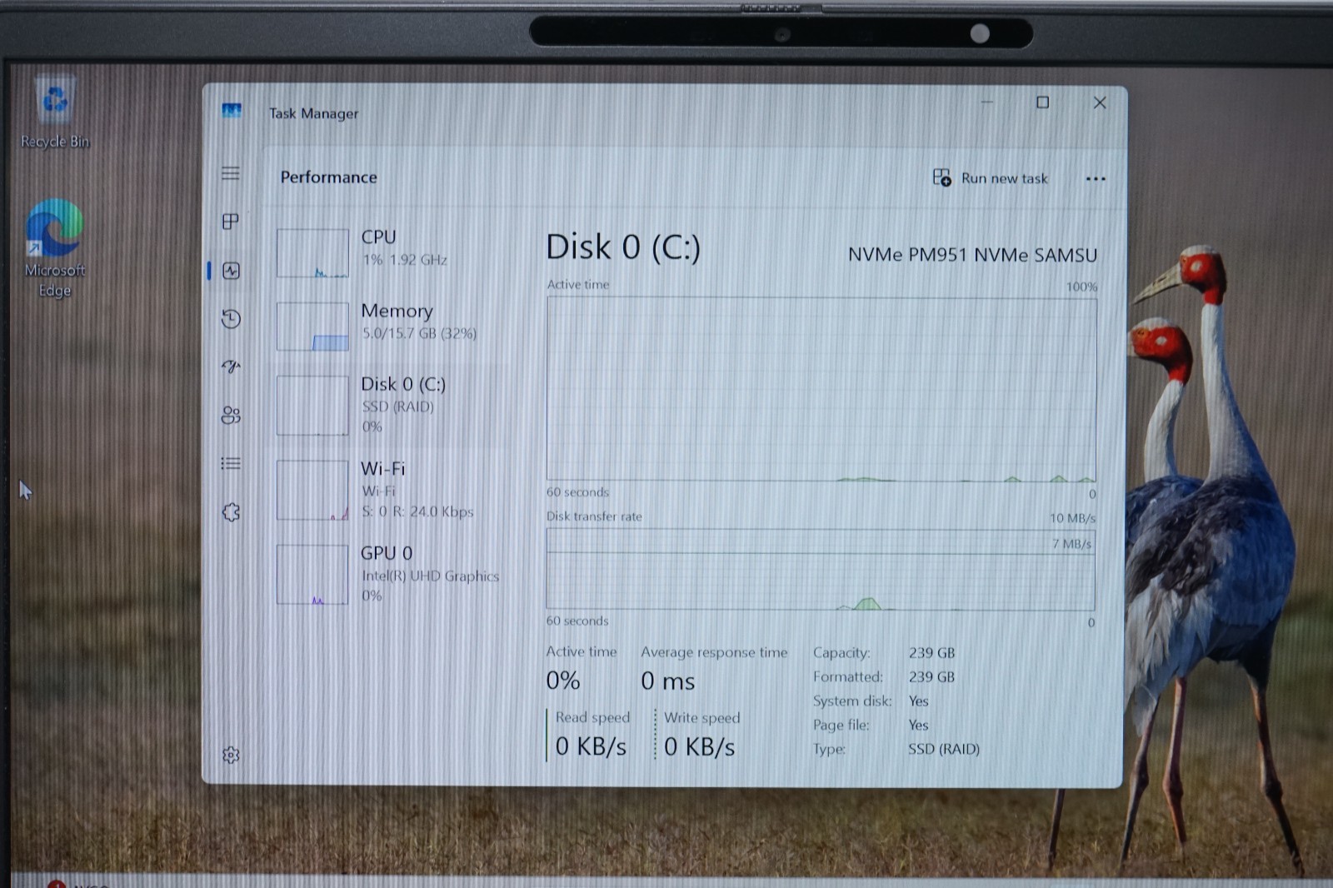1333x888 pixels.
Task: Open the Recycle Bin desktop icon
Action: [x=55, y=113]
